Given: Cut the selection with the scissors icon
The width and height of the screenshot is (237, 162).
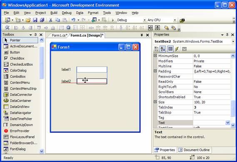Looking at the screenshot, I should pyautogui.click(x=51, y=20).
